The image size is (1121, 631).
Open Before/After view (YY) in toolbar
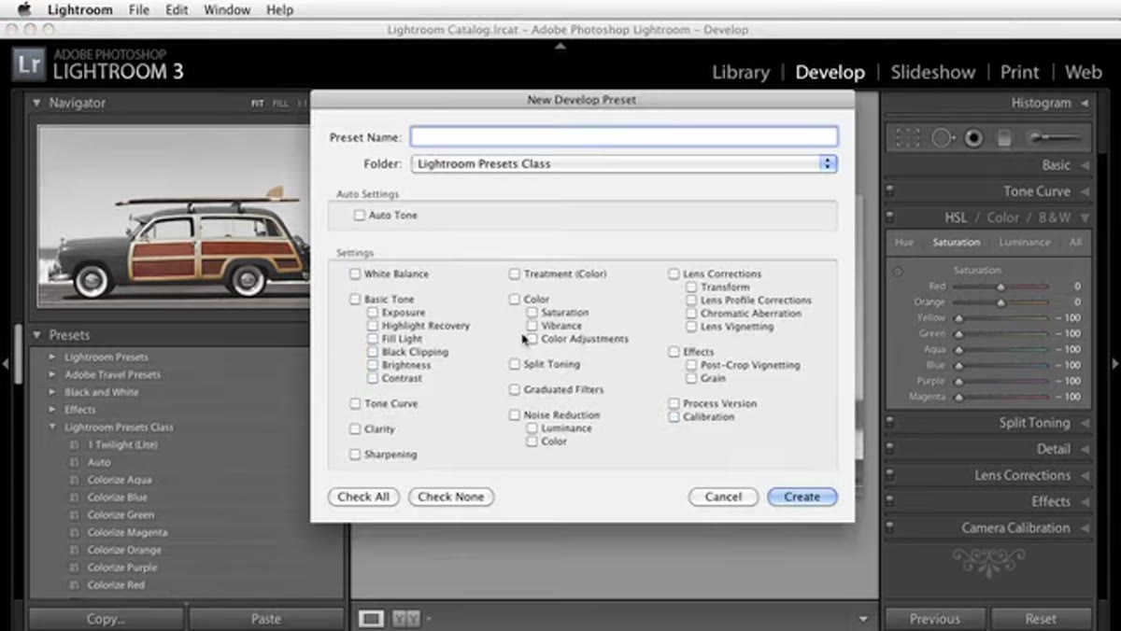tap(406, 618)
